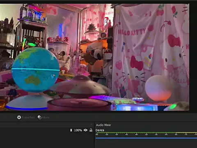This screenshot has height=148, width=197.
Task: Click the Properties text label
Action: point(28,118)
